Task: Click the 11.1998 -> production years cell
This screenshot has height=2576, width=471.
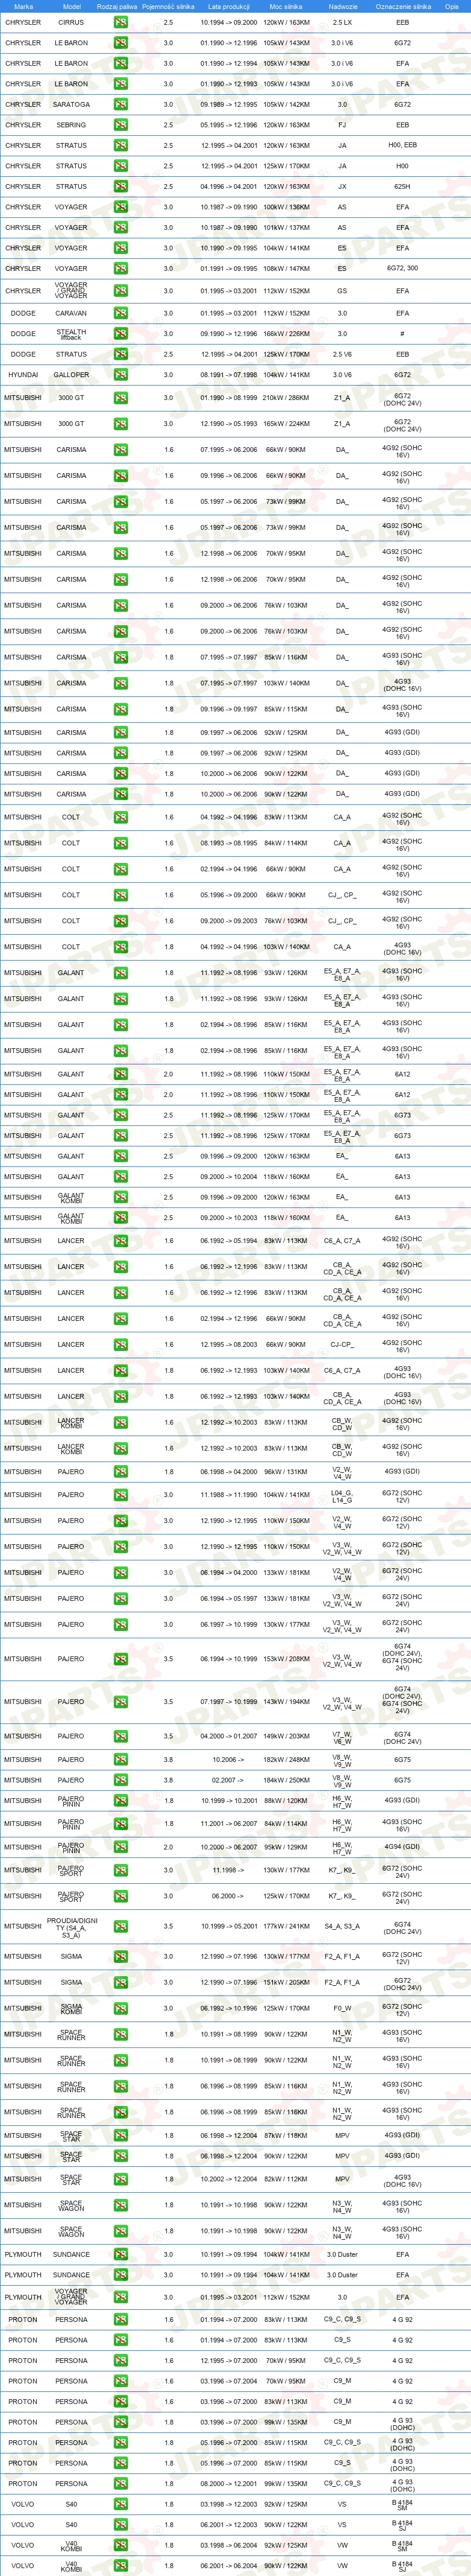Action: (228, 1870)
